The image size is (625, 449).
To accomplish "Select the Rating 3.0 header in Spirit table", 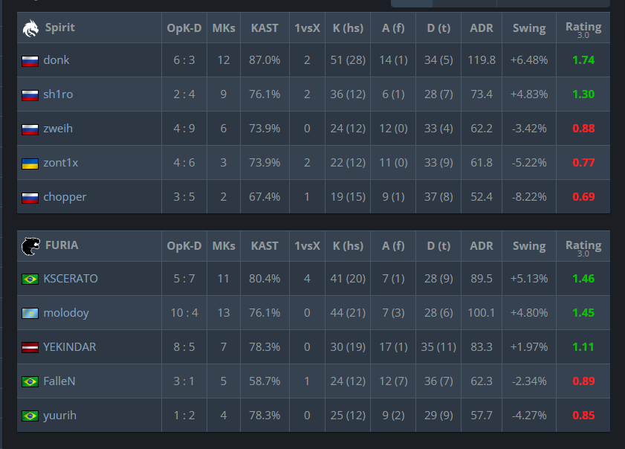I will tap(583, 29).
